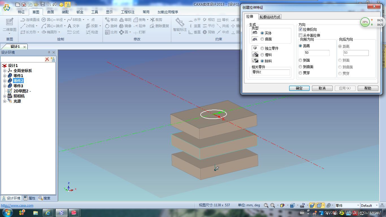The height and width of the screenshot is (217, 386).
Task: Select the 椭圆形 ellipse tool
Action: click(x=49, y=32)
